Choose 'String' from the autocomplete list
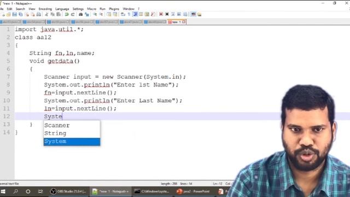 (72, 134)
